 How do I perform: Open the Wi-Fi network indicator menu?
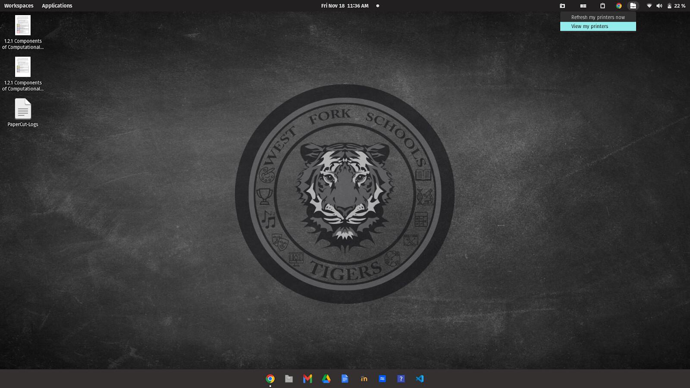649,6
